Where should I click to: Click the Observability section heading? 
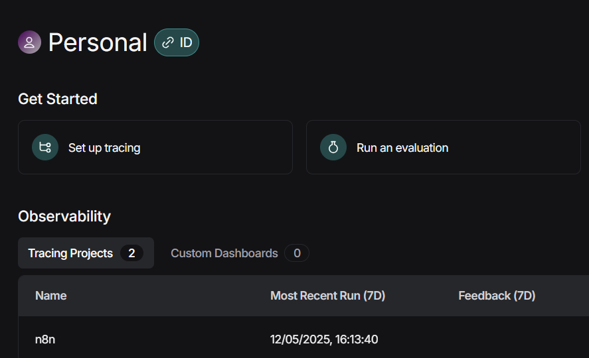click(x=64, y=216)
